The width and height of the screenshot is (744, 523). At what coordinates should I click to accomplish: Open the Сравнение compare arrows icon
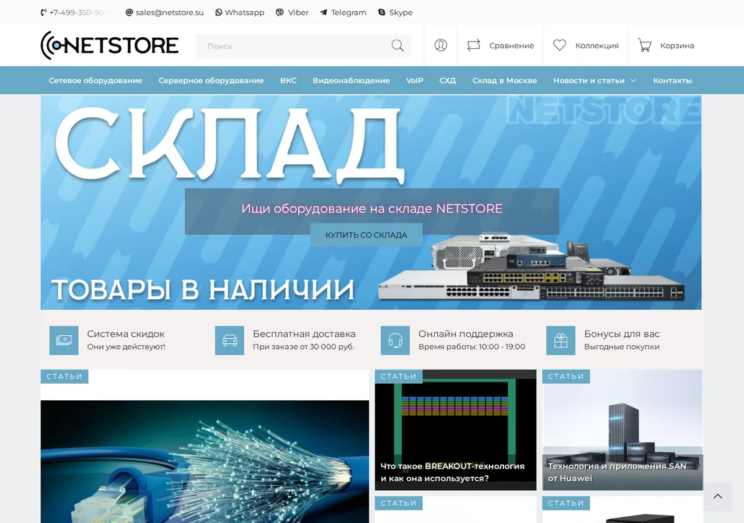[474, 45]
